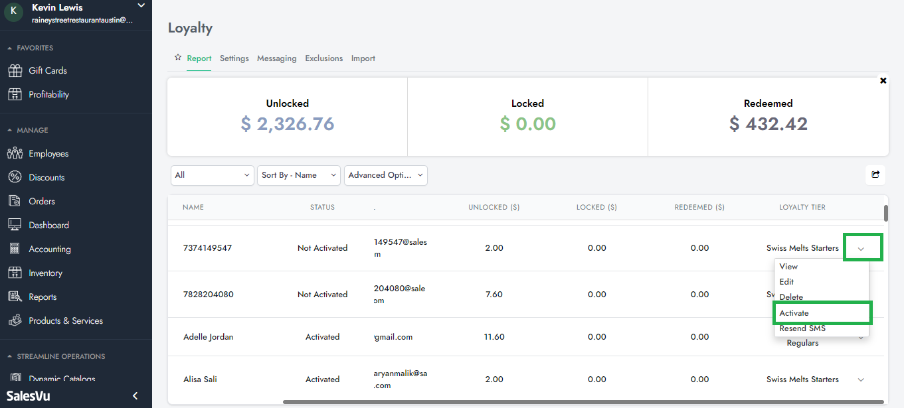This screenshot has width=904, height=408.
Task: Open the Messaging tab
Action: 276,58
